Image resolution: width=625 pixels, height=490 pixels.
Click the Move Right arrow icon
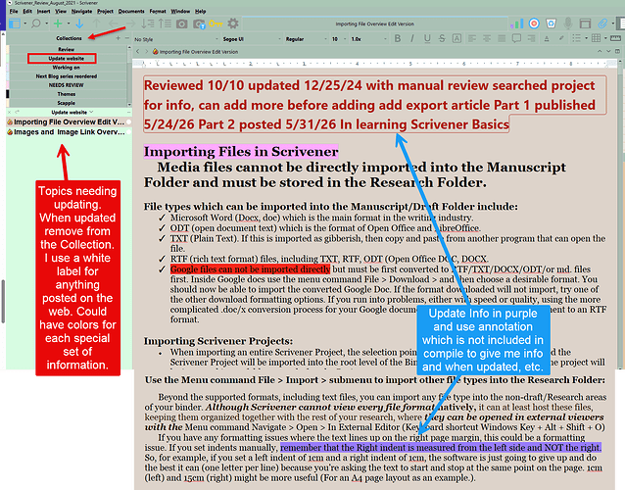click(x=130, y=24)
